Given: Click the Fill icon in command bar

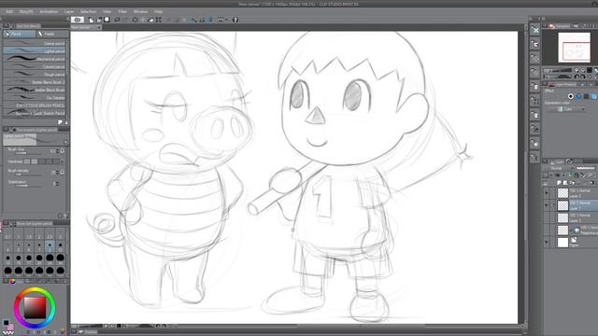Looking at the screenshot, I should tap(151, 20).
